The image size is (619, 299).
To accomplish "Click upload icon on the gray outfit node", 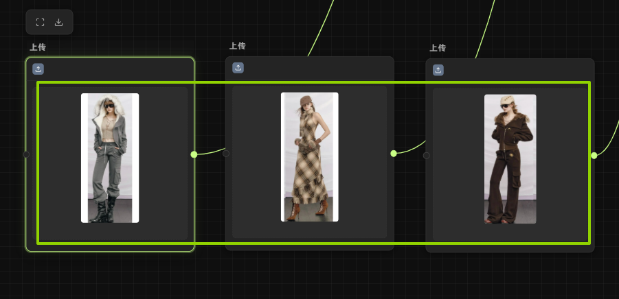I will pyautogui.click(x=38, y=69).
